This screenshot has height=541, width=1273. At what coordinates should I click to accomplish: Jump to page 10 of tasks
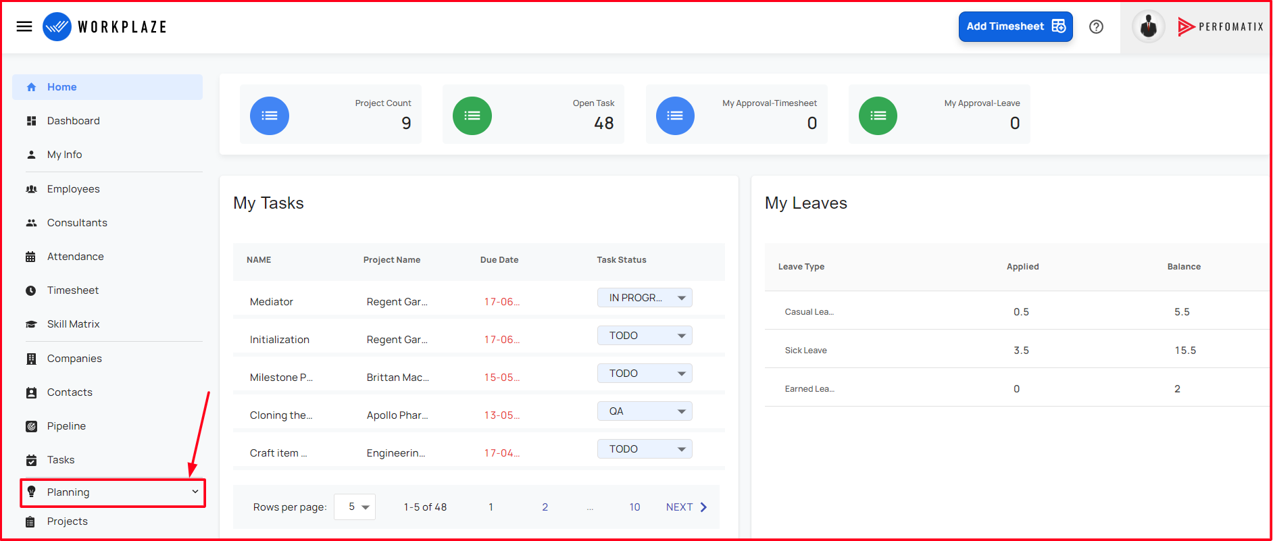tap(634, 507)
